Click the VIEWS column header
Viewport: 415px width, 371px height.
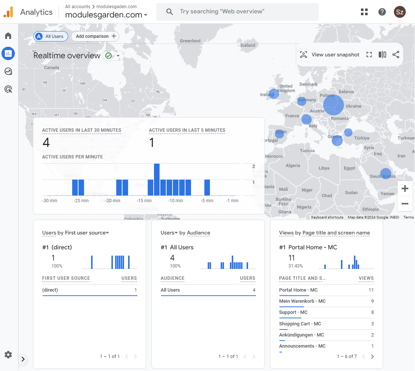[366, 278]
